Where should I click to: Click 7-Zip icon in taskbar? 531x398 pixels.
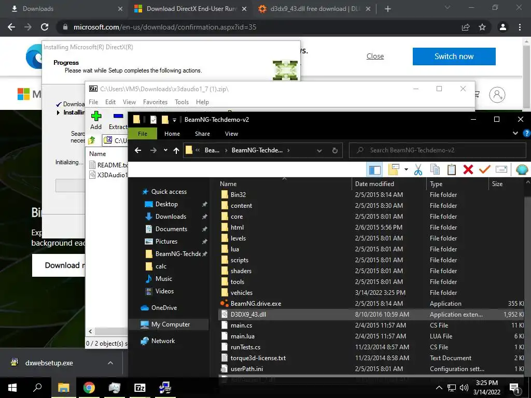[139, 388]
